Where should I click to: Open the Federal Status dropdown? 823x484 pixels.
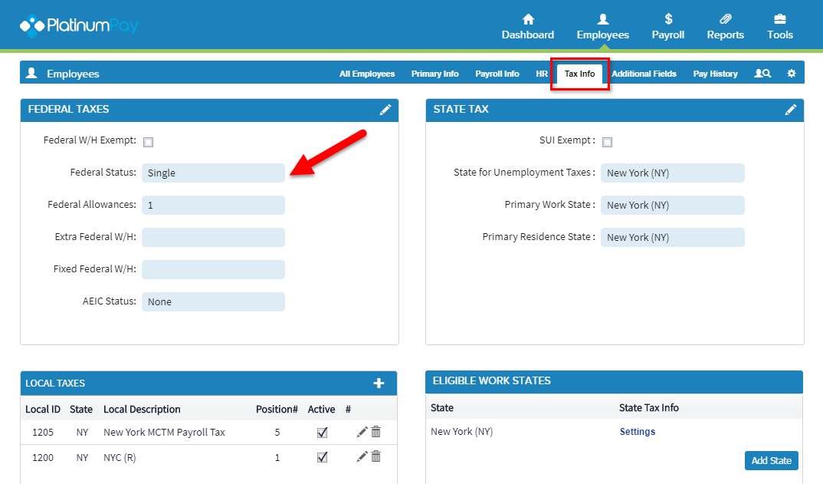213,173
